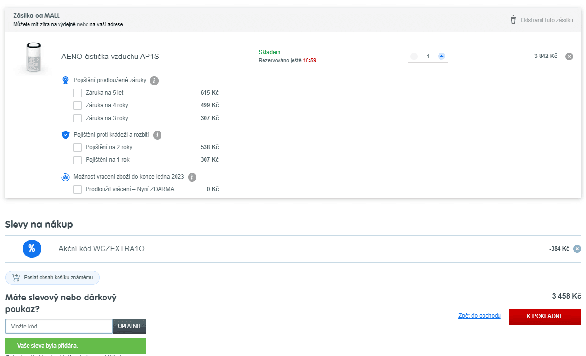The width and height of the screenshot is (586, 356).
Task: Tick Prodloužit vrácení – Nyní ZDARMA checkbox
Action: (77, 189)
